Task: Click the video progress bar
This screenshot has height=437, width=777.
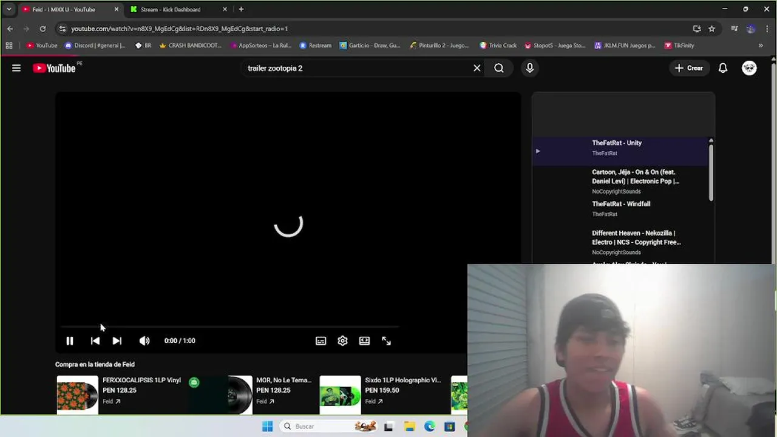Action: click(x=229, y=327)
